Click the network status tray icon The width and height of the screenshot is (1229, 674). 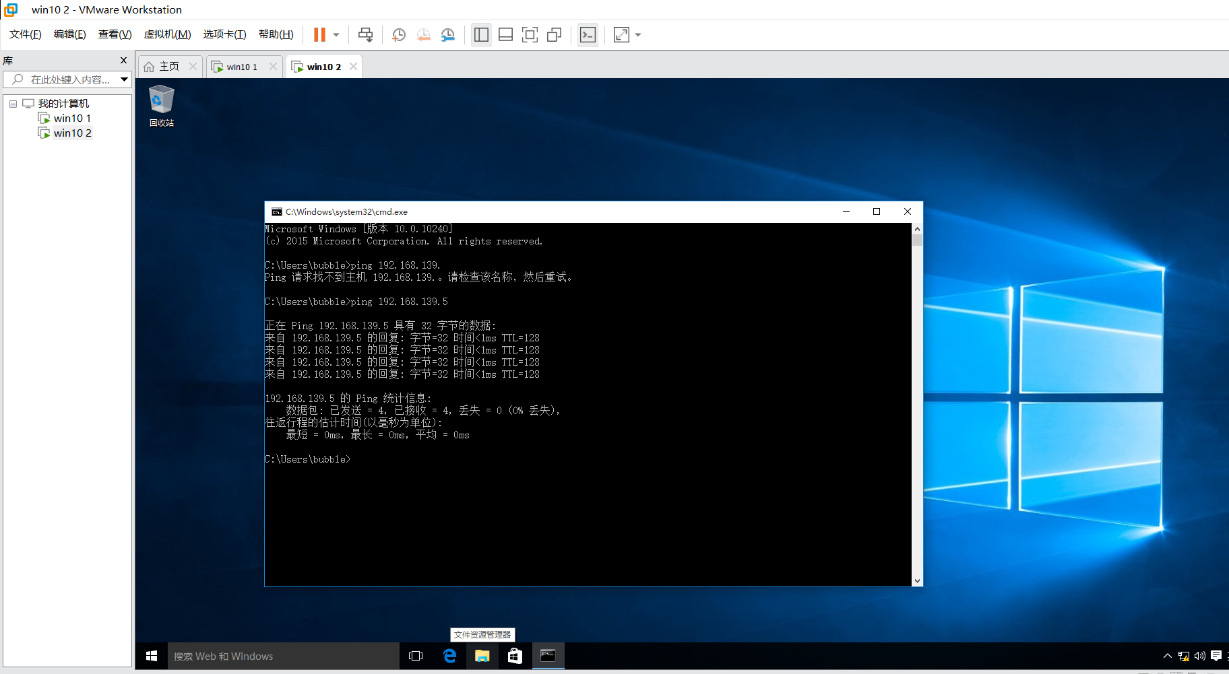point(1184,656)
